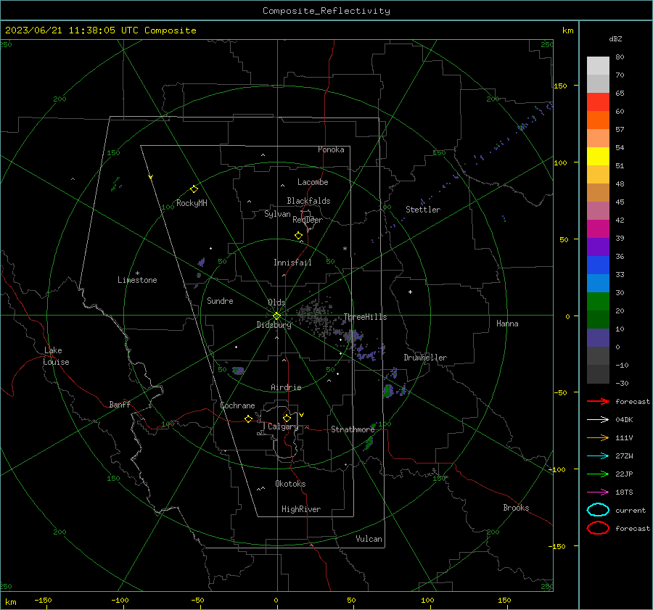Click the white plus marker west of Hanna
This screenshot has width=653, height=610.
click(410, 292)
